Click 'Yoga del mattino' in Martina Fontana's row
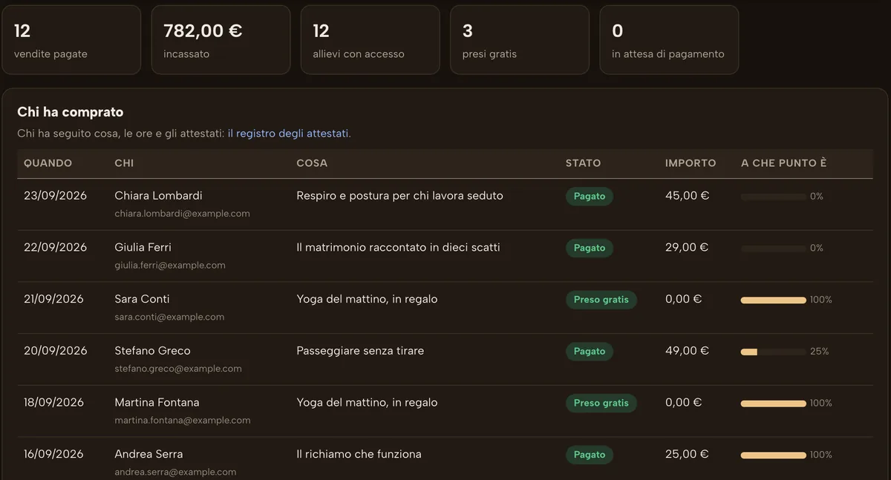Screen dimensions: 891x480 click(x=367, y=402)
